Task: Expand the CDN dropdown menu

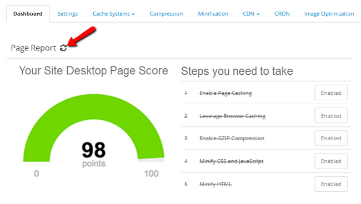Action: pos(251,14)
